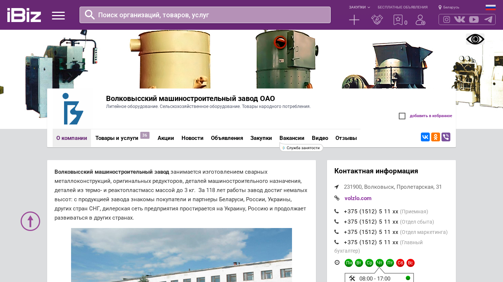The width and height of the screenshot is (503, 282).
Task: Tick the добавить в избранное checkbox
Action: [x=402, y=116]
